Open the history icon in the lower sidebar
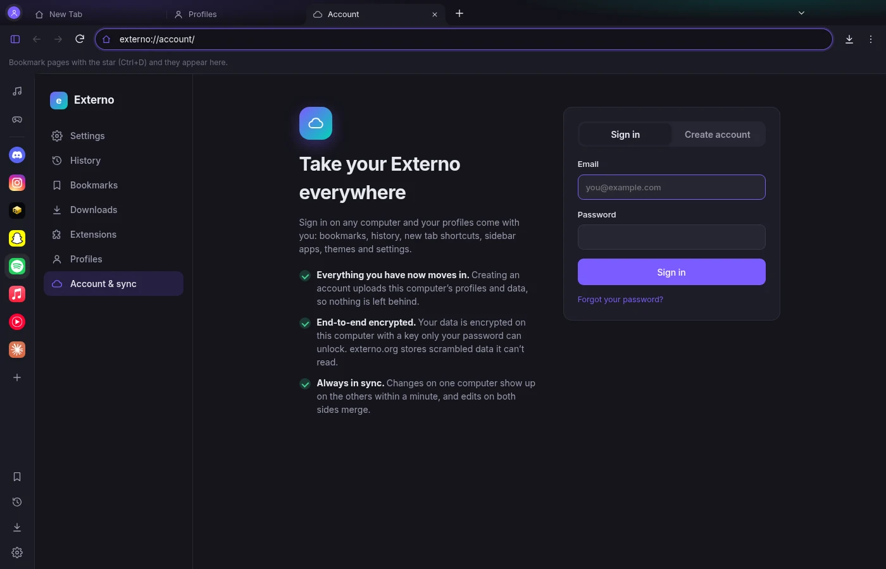Image resolution: width=886 pixels, height=569 pixels. [x=17, y=502]
